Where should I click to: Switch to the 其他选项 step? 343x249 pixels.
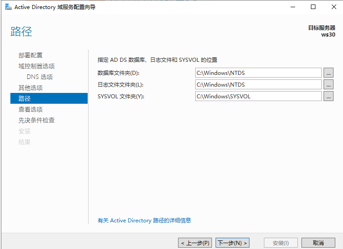tap(30, 88)
